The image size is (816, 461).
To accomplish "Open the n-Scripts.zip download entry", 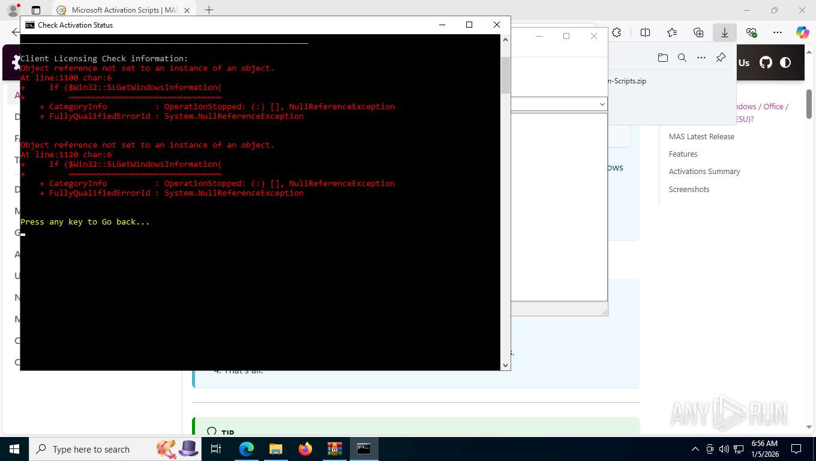I will (627, 81).
